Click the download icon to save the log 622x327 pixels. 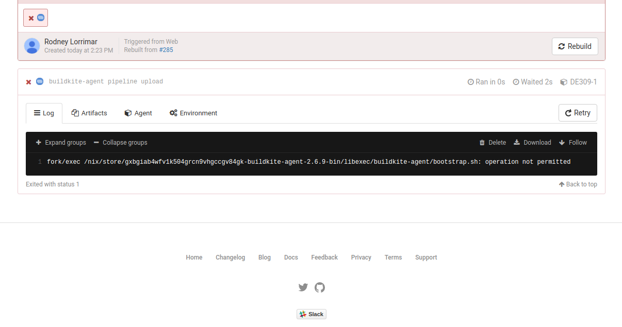click(517, 142)
